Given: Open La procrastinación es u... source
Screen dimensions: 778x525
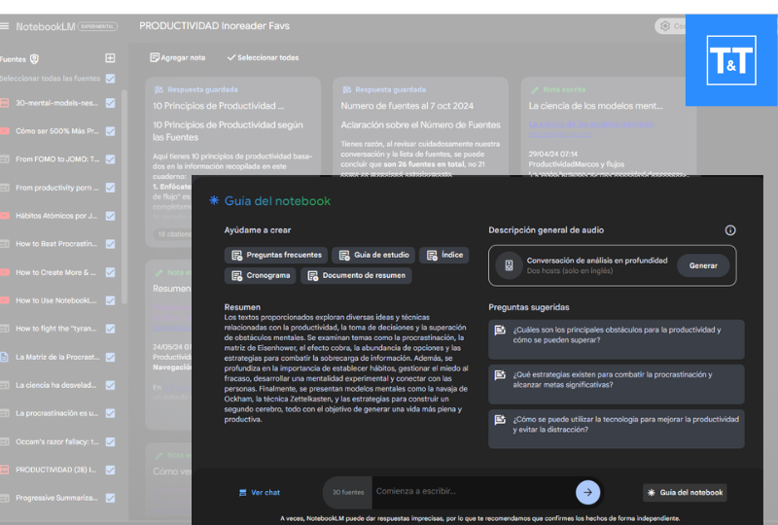Looking at the screenshot, I should click(57, 413).
